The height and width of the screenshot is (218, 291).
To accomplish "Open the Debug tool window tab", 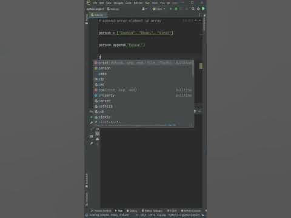I will tap(132, 211).
